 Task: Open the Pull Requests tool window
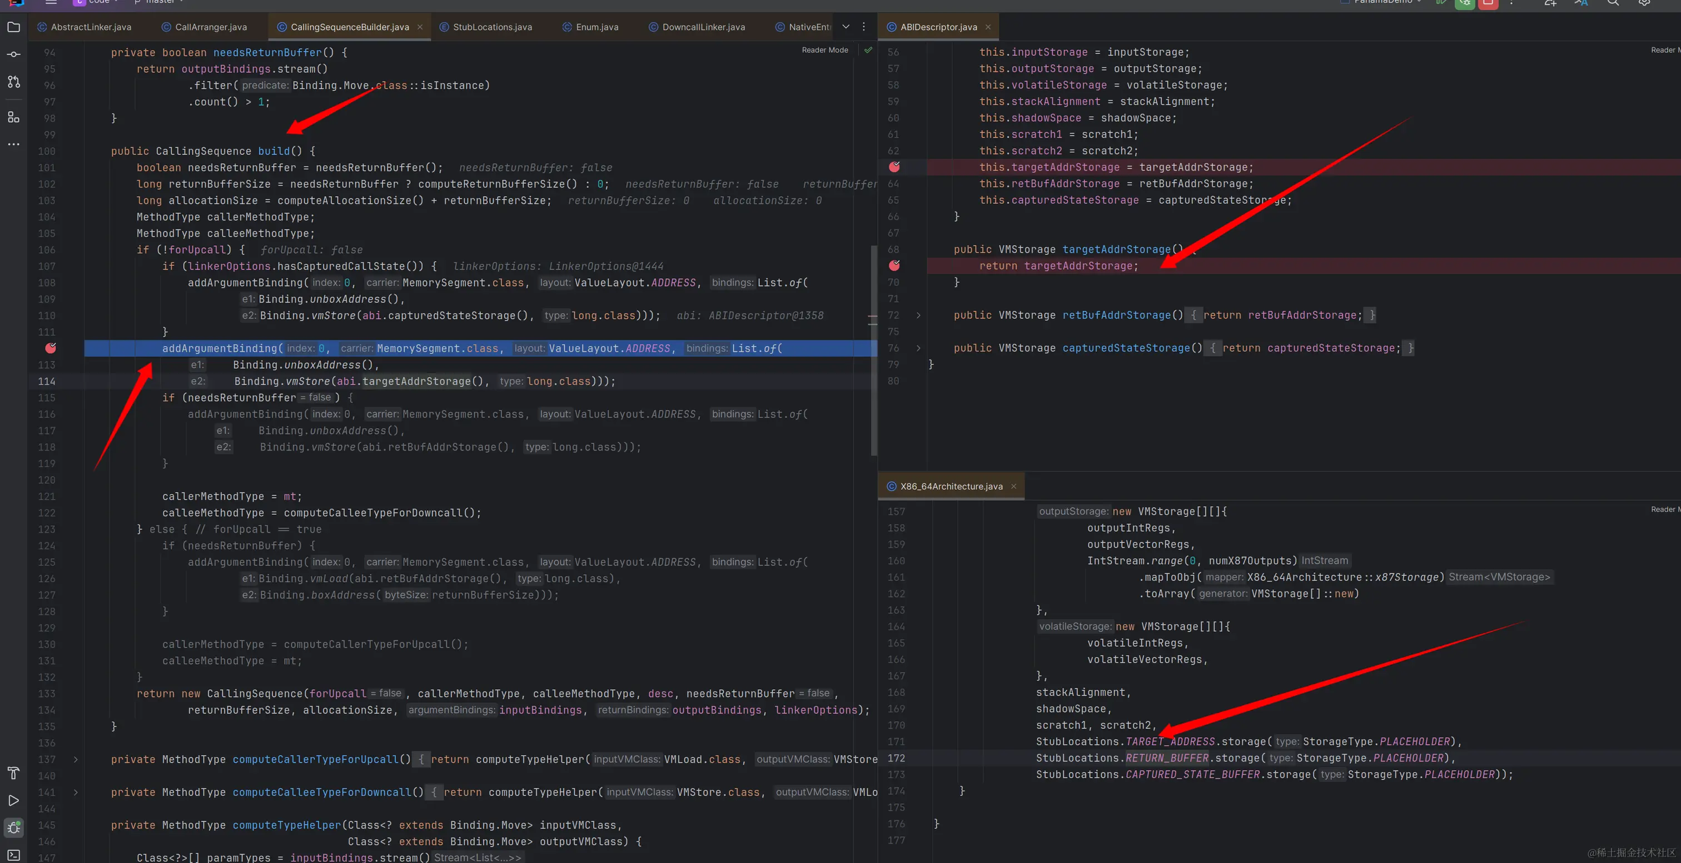[x=14, y=82]
